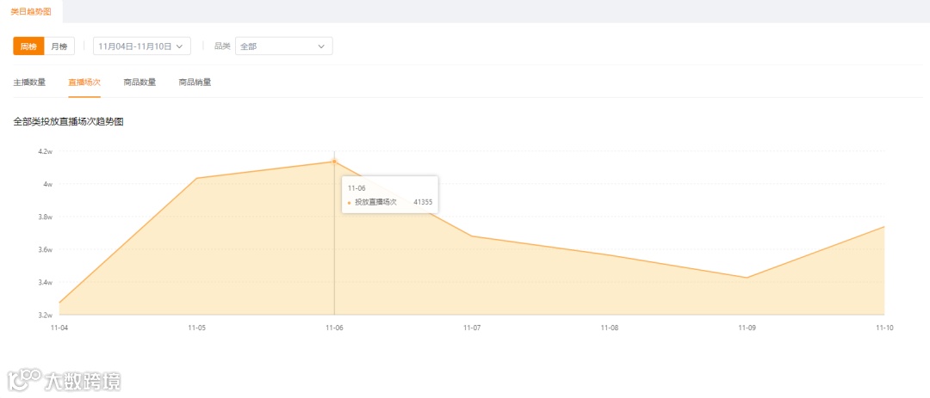930x398 pixels.
Task: Click the 类目趋势图 top tab
Action: [31, 11]
